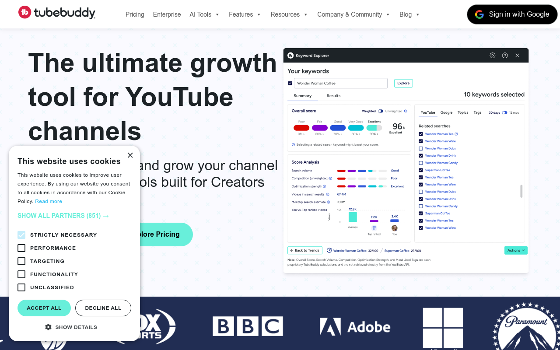Switch to the Summary tab

tap(303, 96)
